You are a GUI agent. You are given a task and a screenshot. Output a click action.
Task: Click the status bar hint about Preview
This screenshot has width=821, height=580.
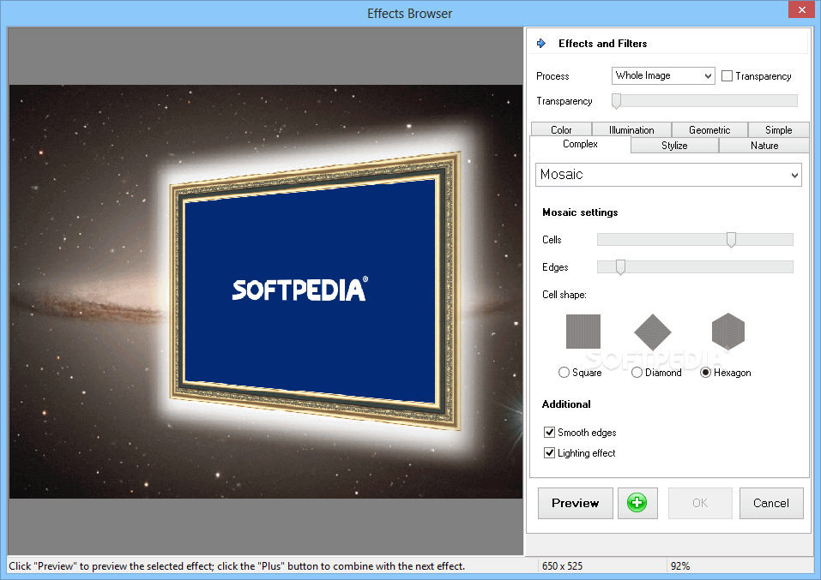237,566
